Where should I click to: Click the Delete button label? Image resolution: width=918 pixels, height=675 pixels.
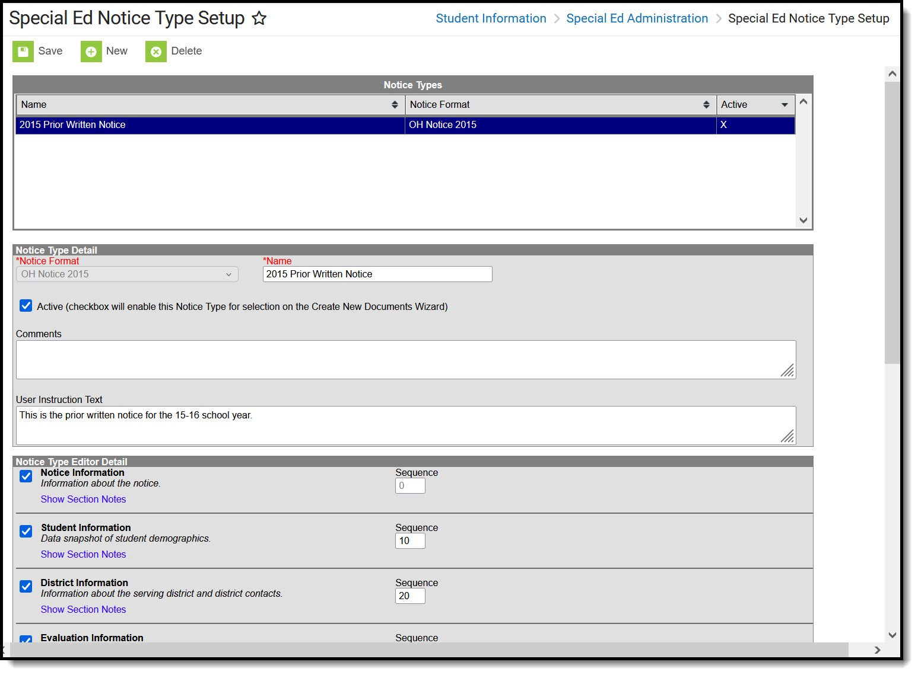(186, 52)
